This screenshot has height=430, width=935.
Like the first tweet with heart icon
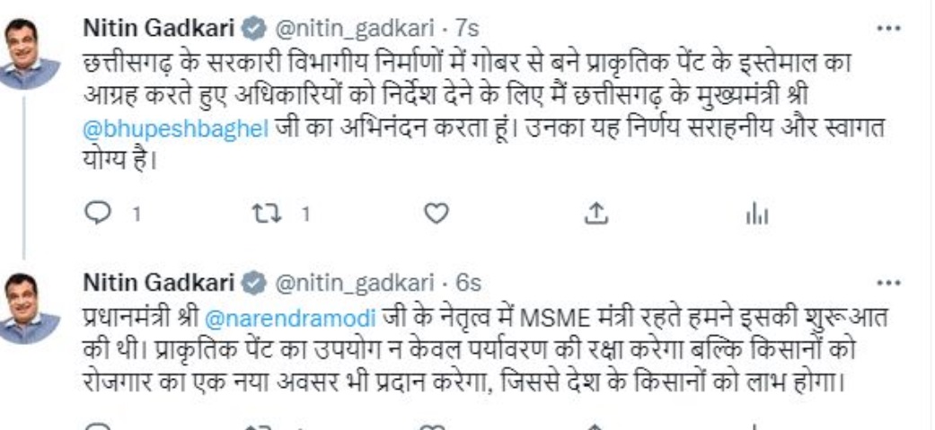tap(435, 215)
